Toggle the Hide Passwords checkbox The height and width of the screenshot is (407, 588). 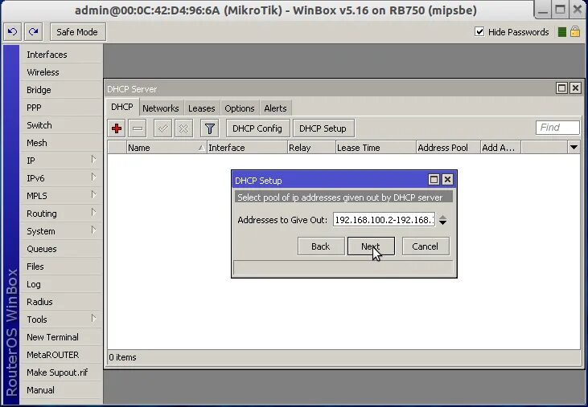(479, 32)
